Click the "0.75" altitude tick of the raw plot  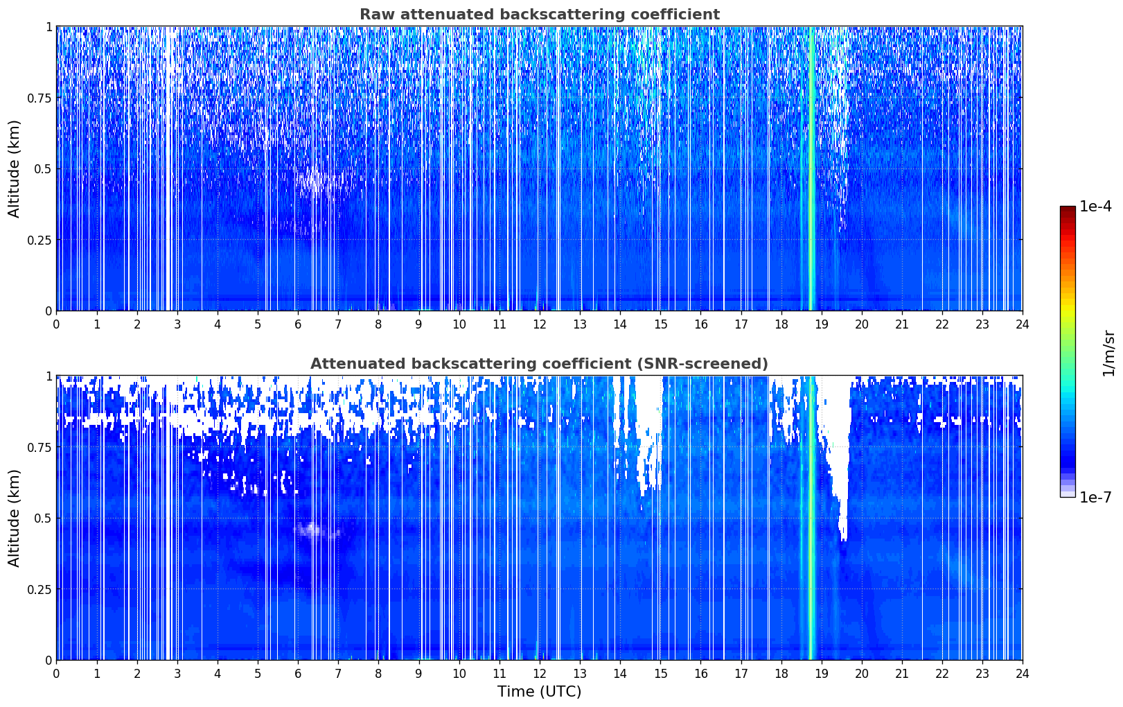39,98
